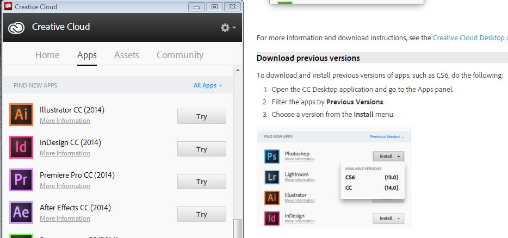Click the InDesign icon in the web page

point(272,218)
